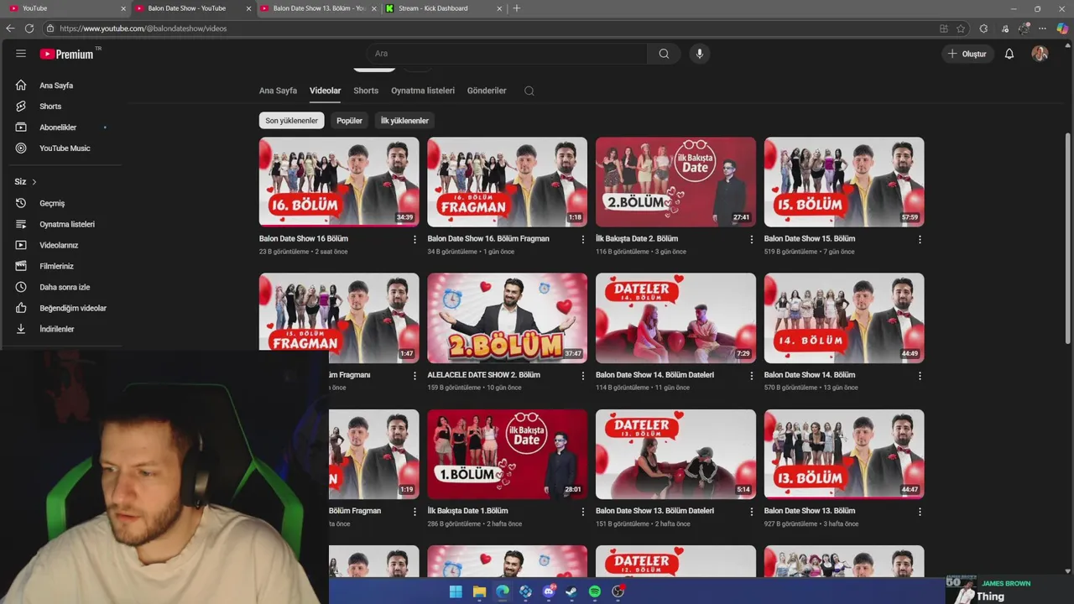Open the account avatar menu
1074x604 pixels.
tap(1040, 54)
